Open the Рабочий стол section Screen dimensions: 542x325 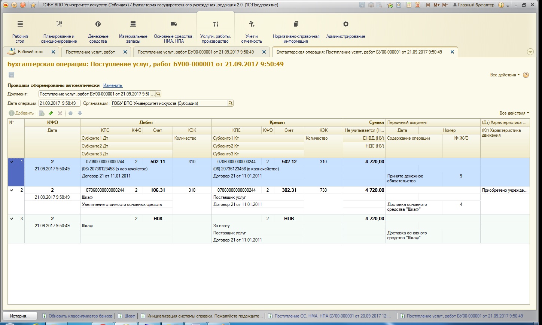point(20,32)
